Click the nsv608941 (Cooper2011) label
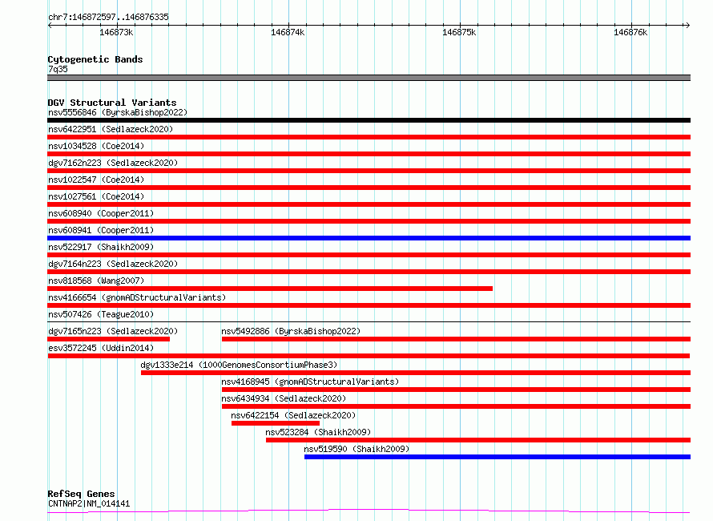 coord(101,230)
